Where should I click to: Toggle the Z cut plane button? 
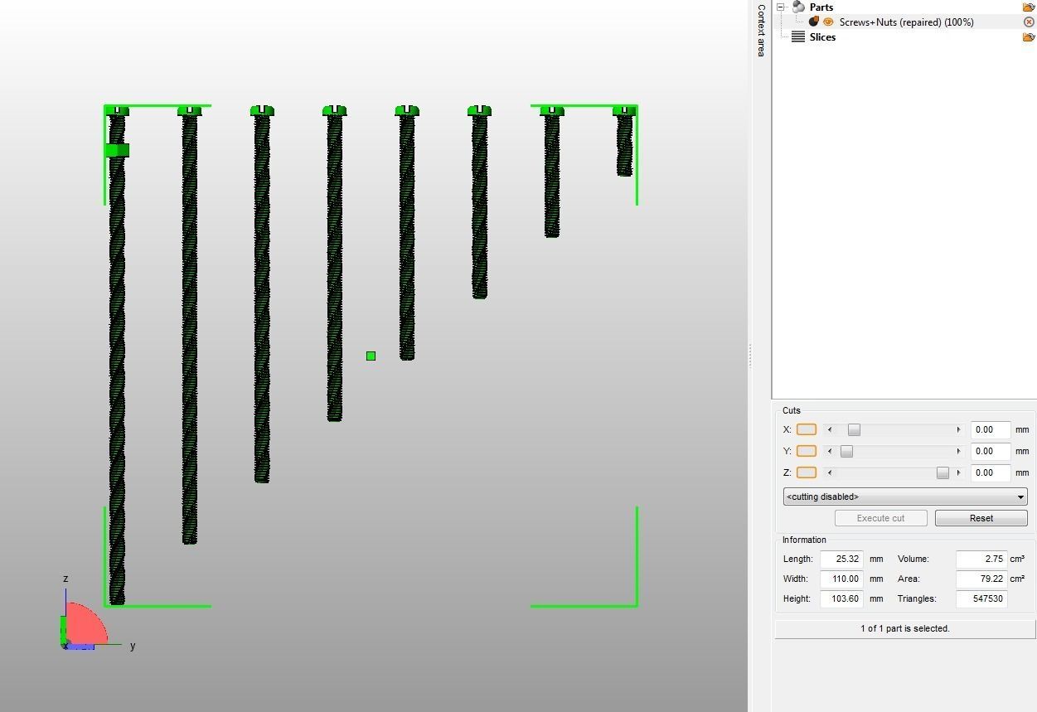pos(807,472)
